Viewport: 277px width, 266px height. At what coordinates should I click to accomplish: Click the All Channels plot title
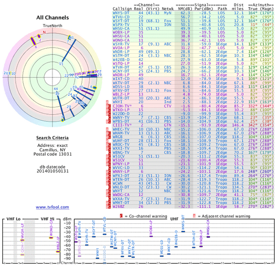(x=53, y=18)
